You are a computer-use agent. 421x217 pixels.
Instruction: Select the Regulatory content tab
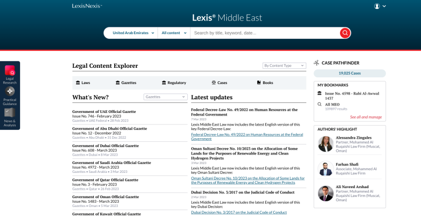(174, 82)
